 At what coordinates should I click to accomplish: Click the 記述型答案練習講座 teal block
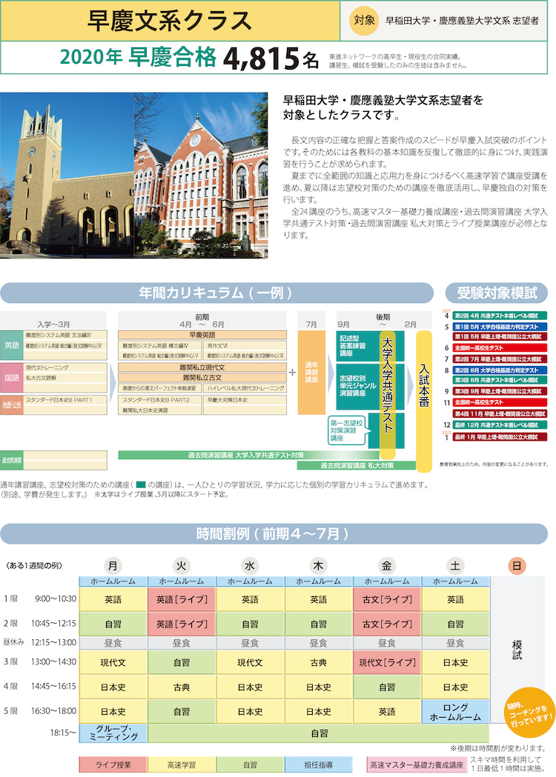(x=357, y=346)
